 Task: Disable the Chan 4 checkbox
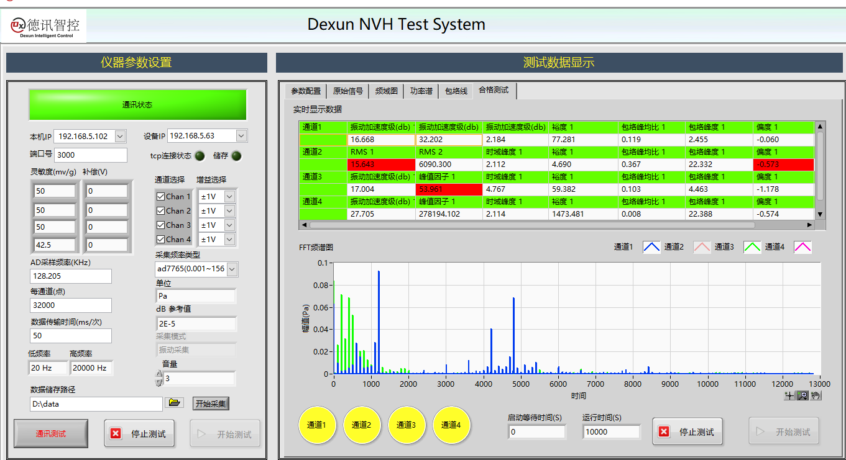pos(161,240)
